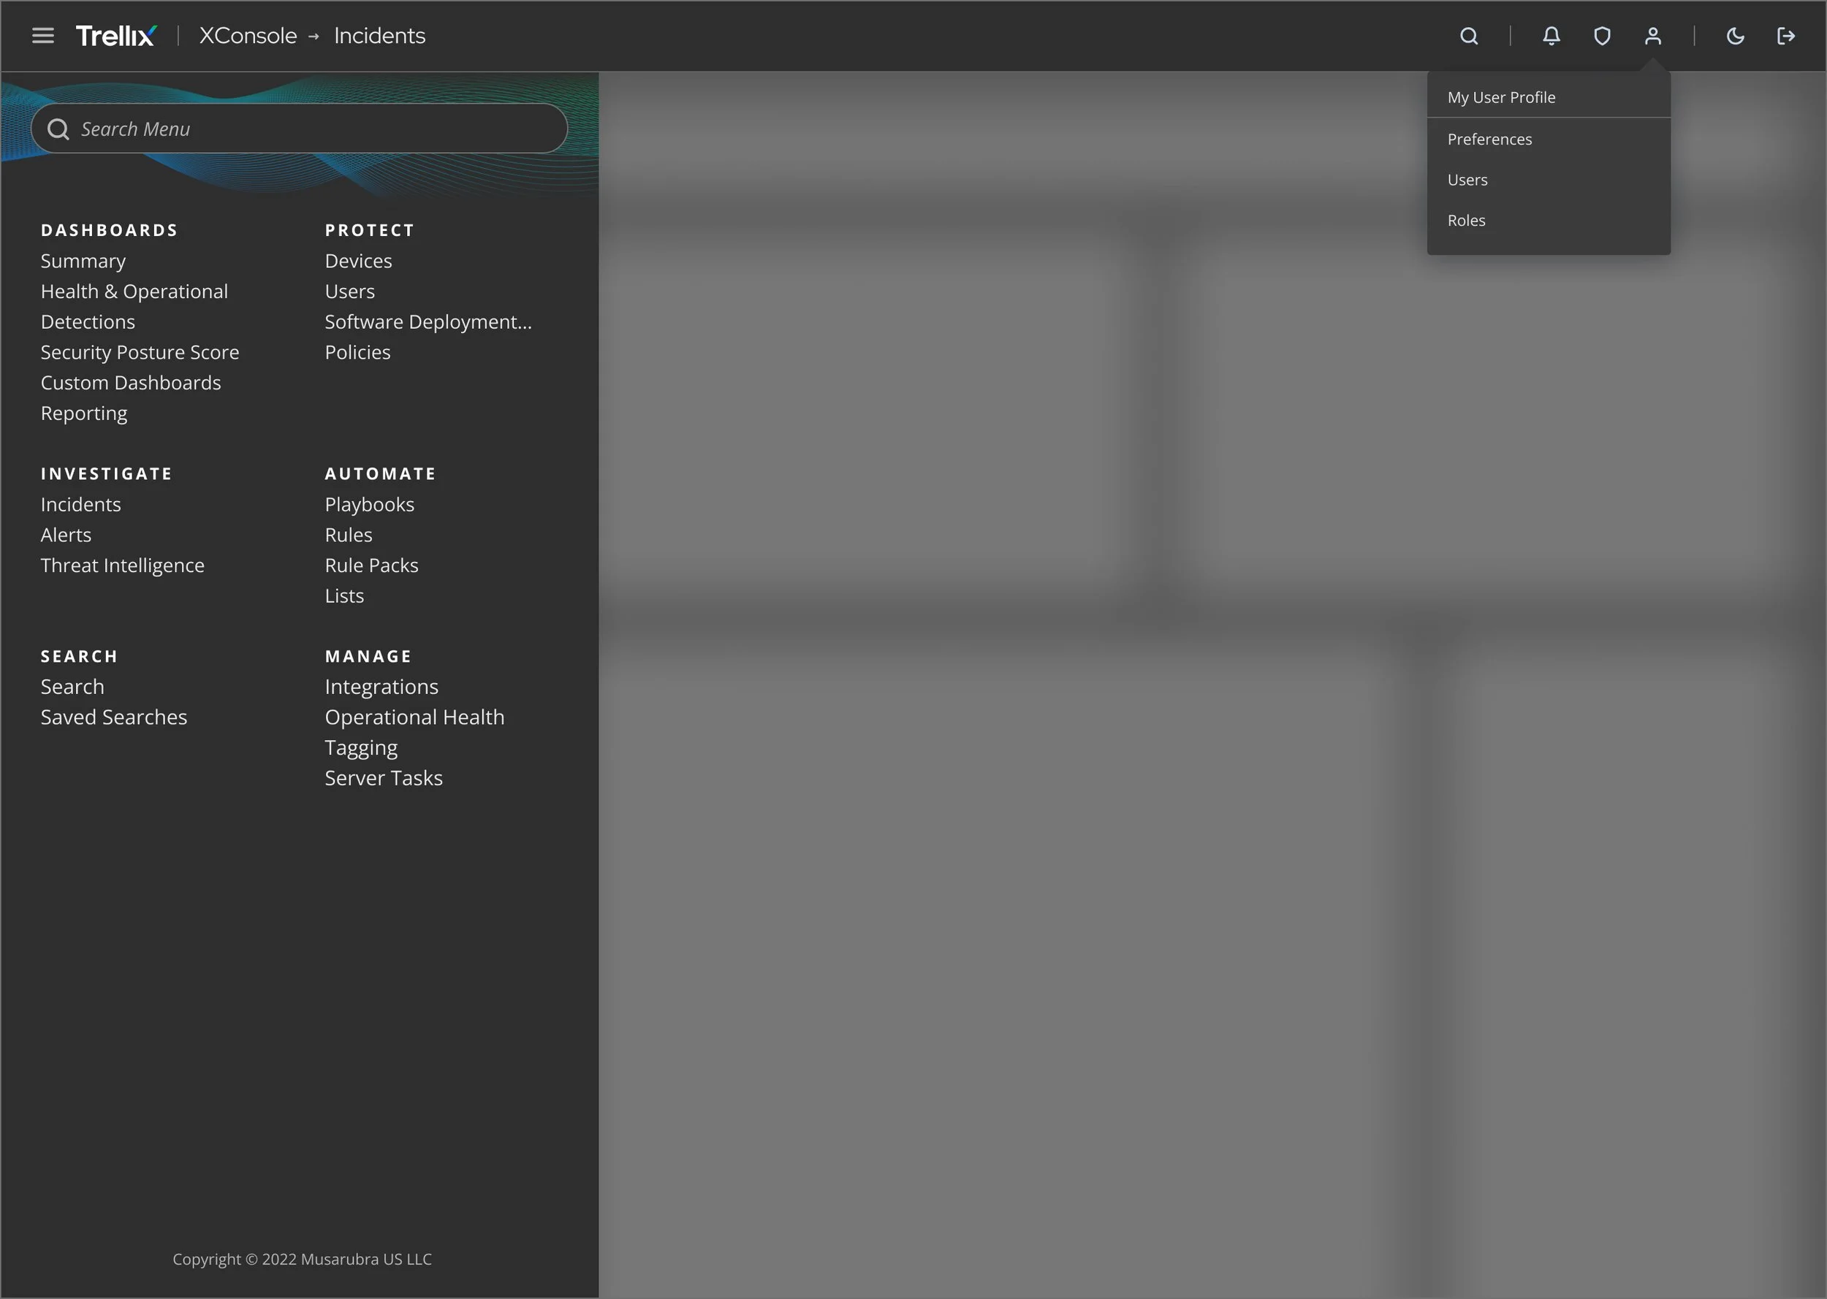Click the logout arrow icon
Image resolution: width=1827 pixels, height=1299 pixels.
(1785, 36)
